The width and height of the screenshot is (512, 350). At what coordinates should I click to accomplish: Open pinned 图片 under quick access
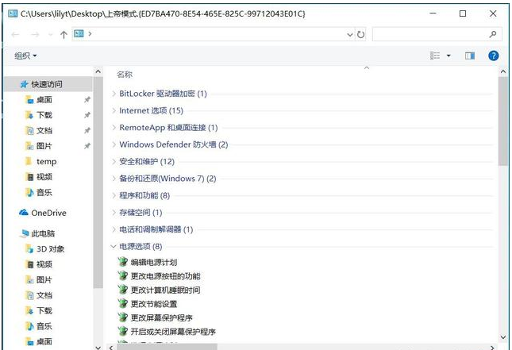tap(44, 146)
